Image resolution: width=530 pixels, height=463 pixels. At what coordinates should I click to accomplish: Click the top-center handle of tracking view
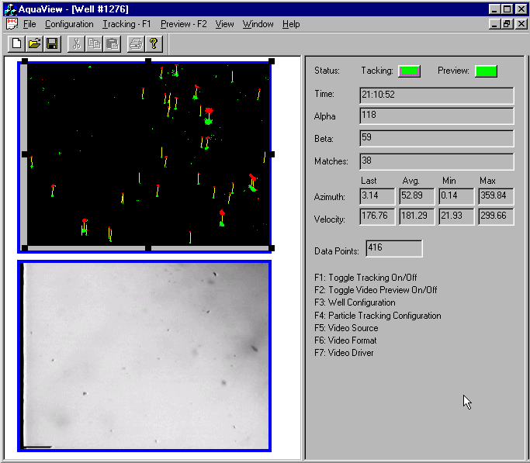(x=148, y=61)
